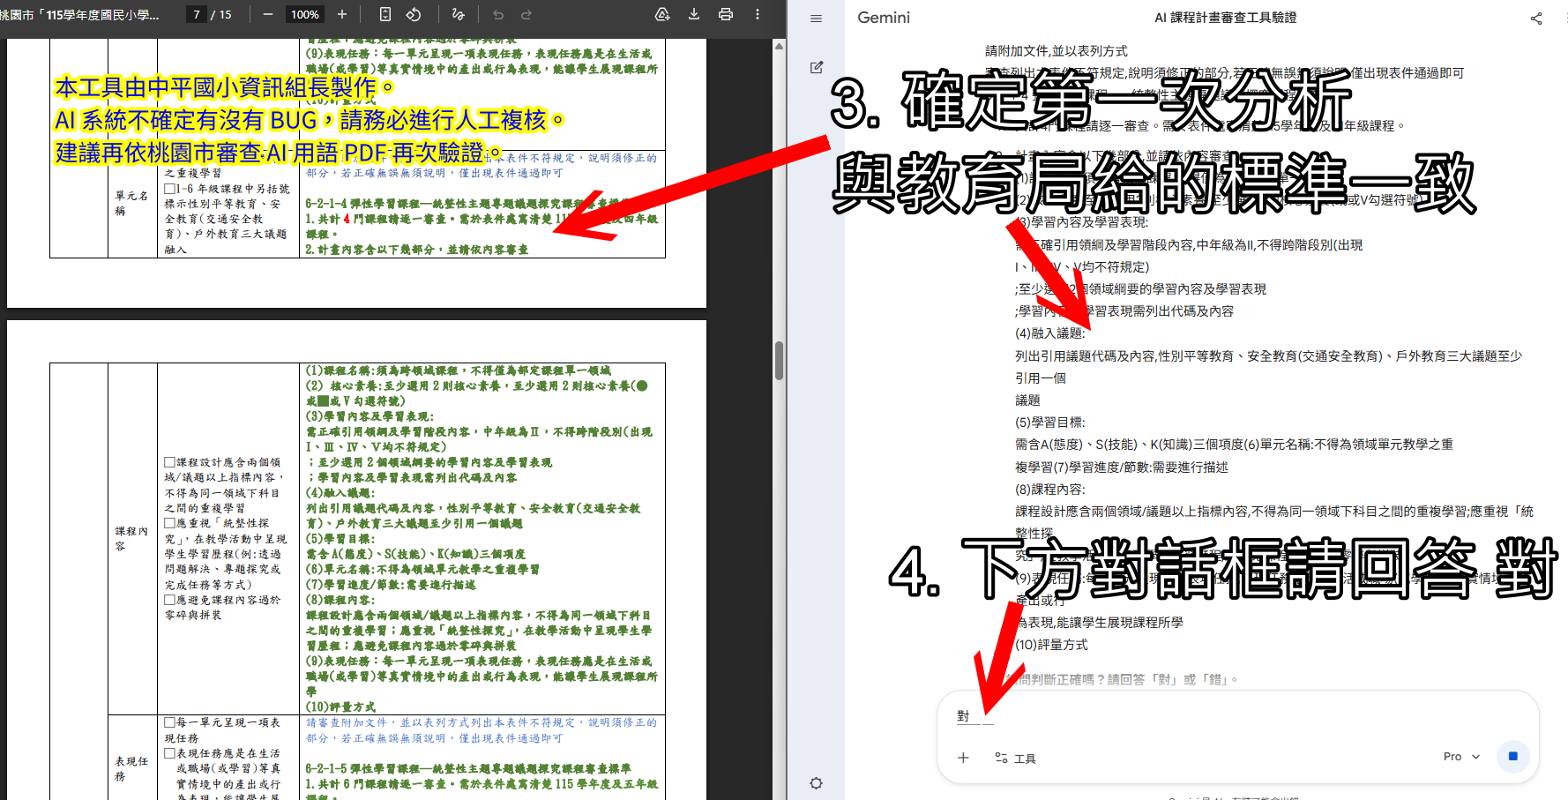Click the zoom out minus icon in PDF toolbar
Screen dimensions: 1568x800
click(267, 14)
